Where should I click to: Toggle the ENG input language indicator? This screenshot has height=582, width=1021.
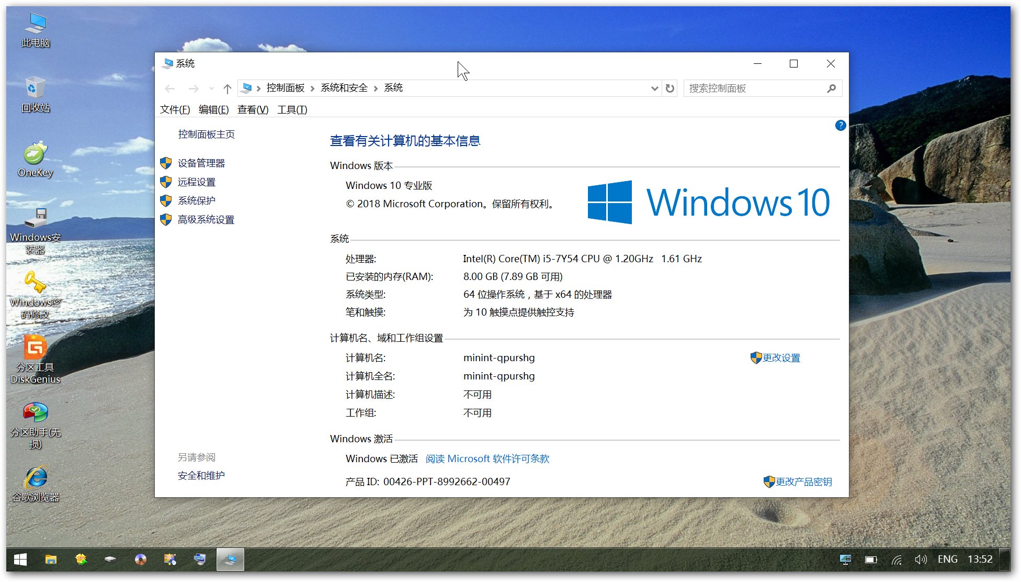pyautogui.click(x=947, y=559)
